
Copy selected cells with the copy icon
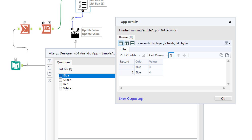221,55
